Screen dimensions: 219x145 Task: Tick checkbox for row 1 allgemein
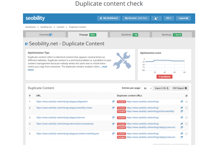186,101
